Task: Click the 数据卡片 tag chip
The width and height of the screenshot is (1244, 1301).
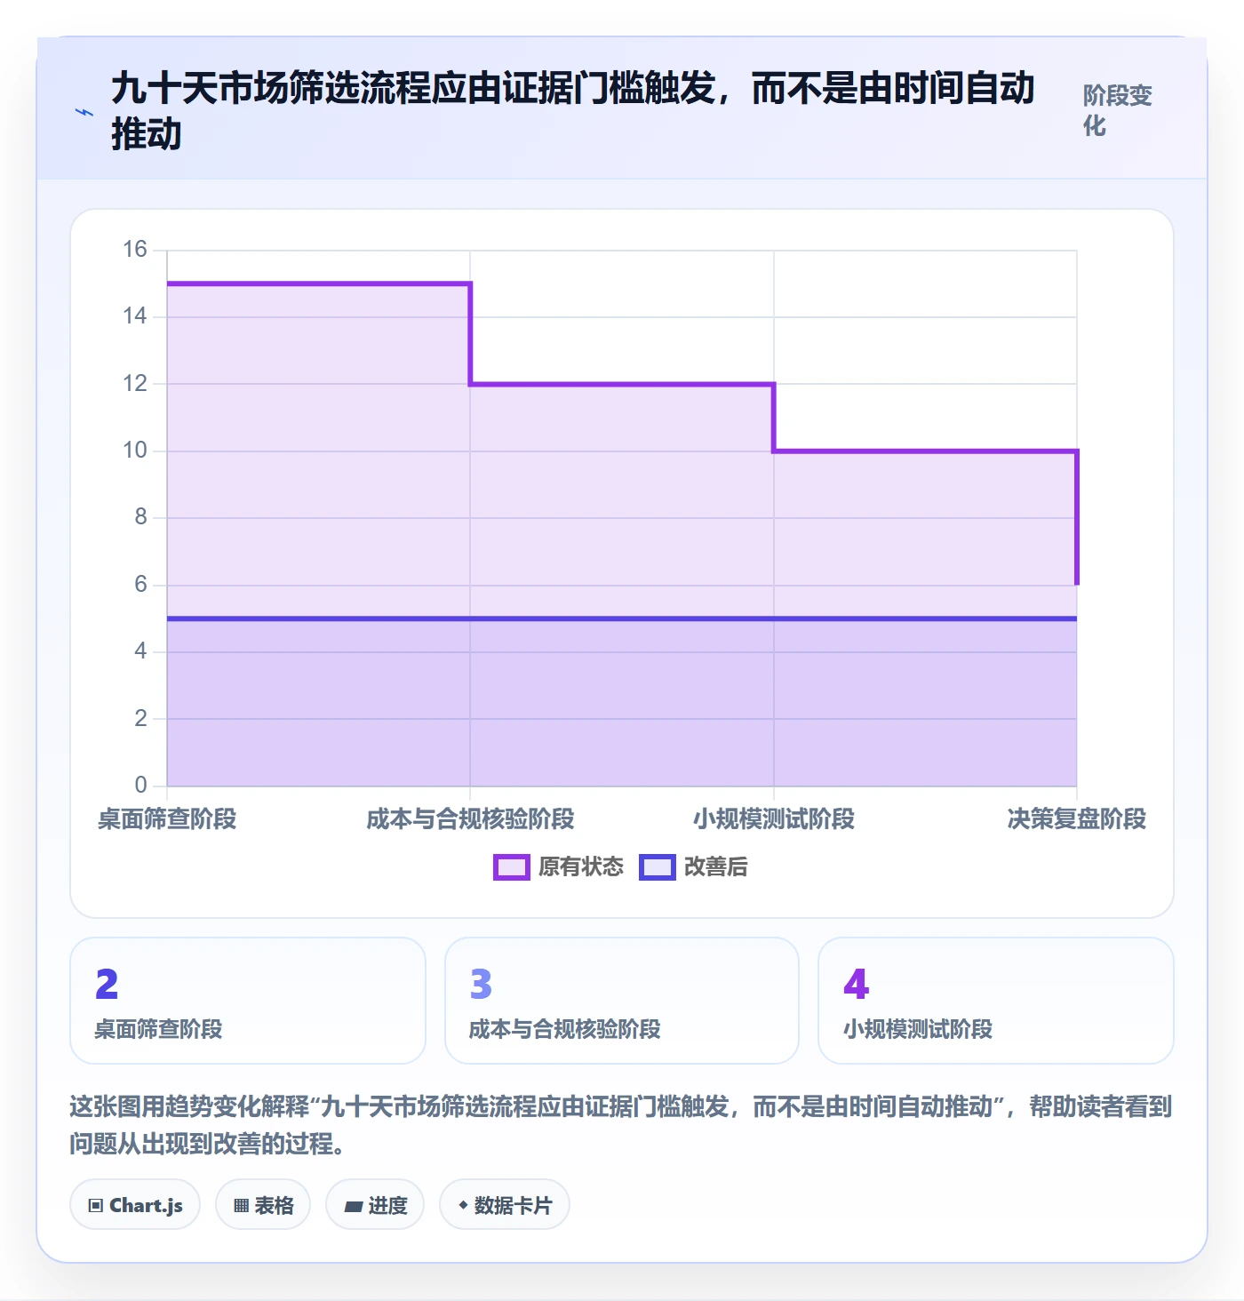Action: click(x=505, y=1205)
